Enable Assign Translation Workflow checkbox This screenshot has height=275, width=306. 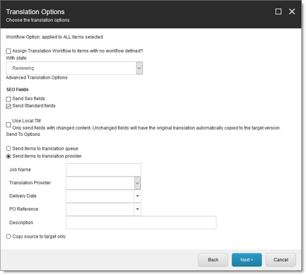8,51
